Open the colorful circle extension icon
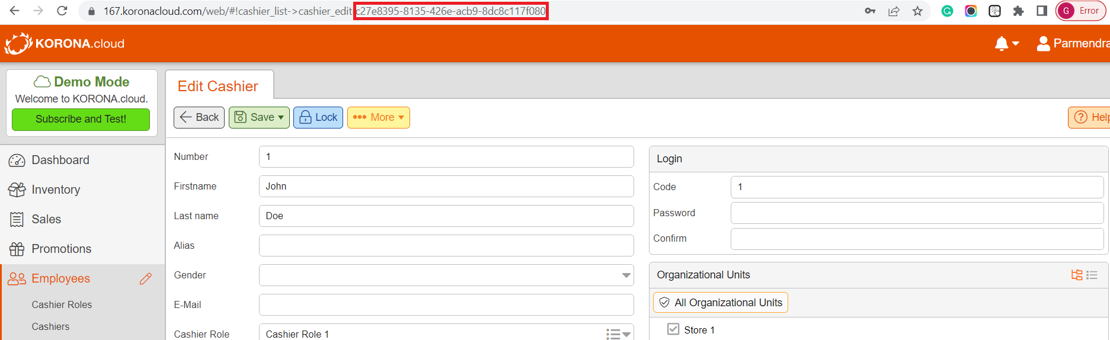1110x340 pixels. [x=971, y=11]
